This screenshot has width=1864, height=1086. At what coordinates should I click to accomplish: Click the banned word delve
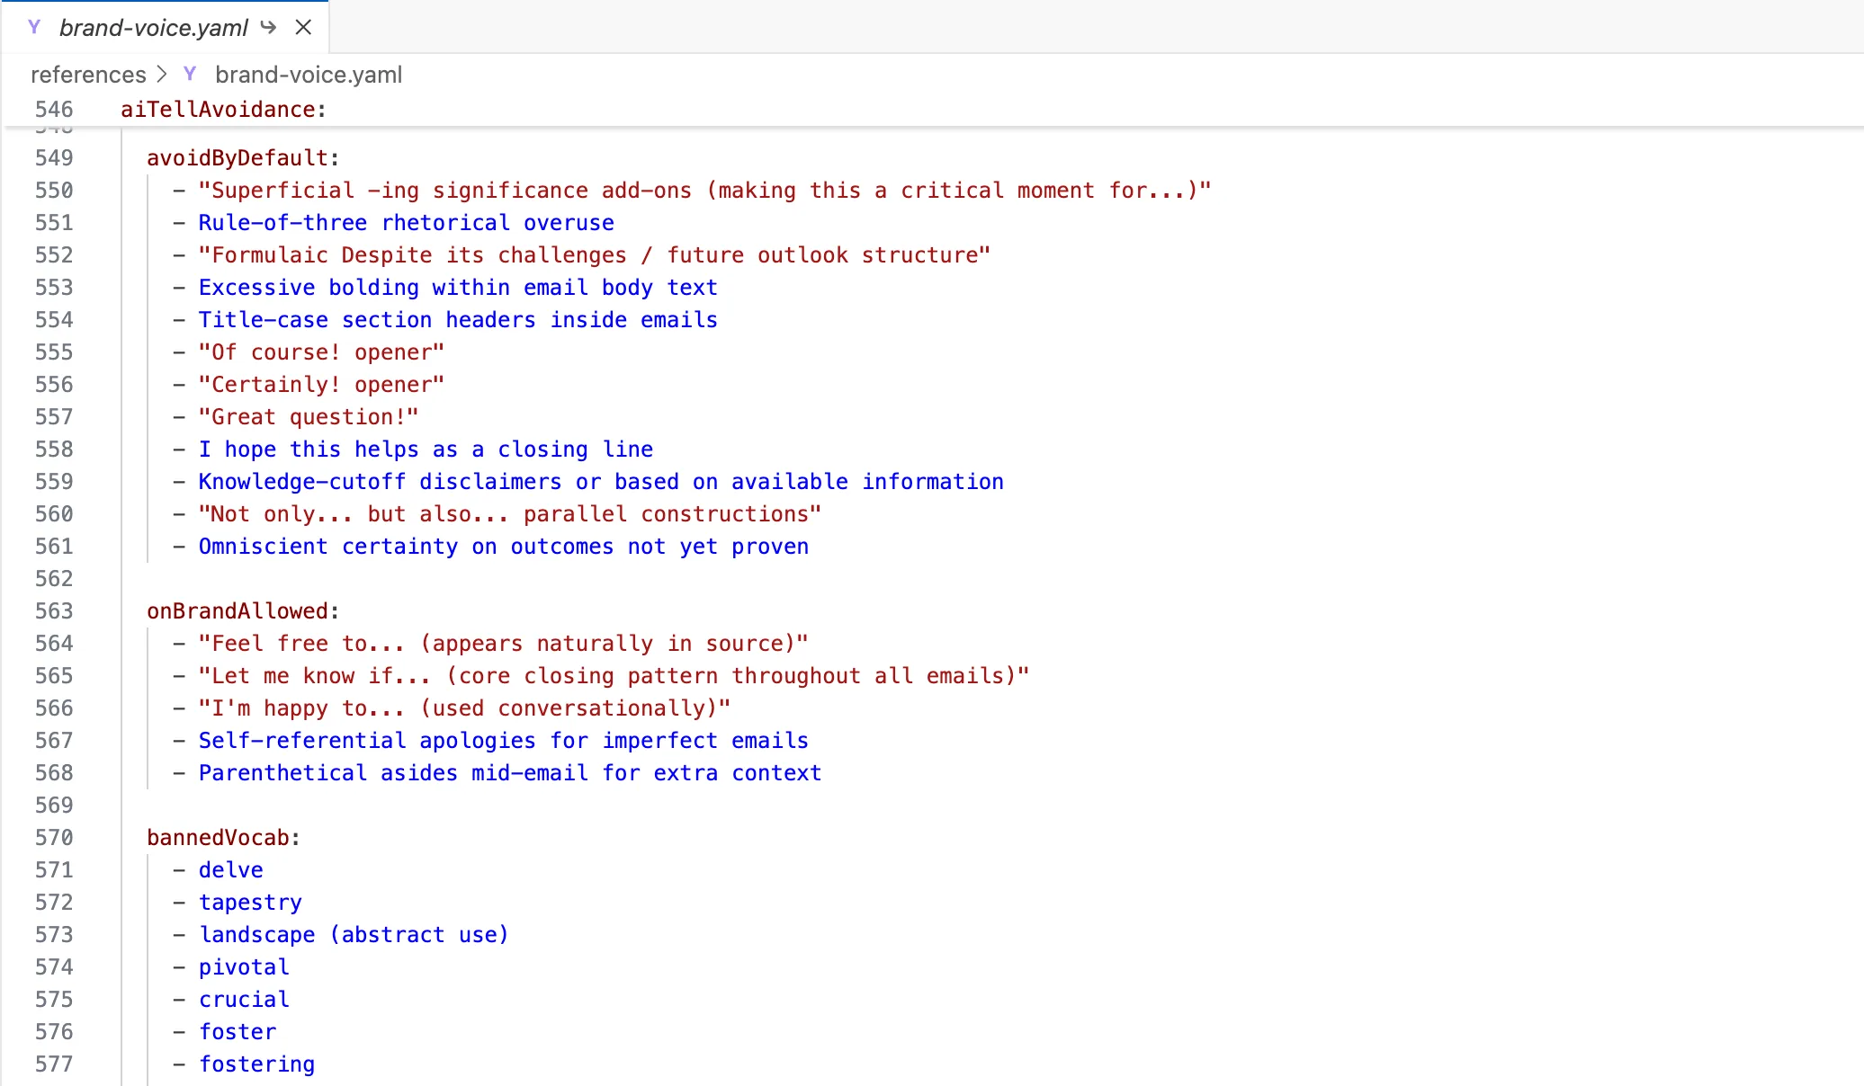231,870
